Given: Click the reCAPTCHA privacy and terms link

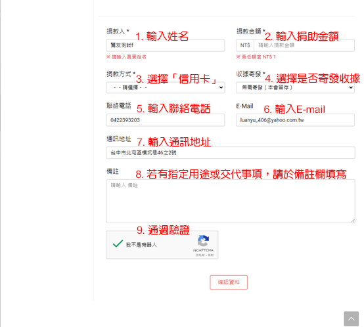Looking at the screenshot, I should point(204,255).
